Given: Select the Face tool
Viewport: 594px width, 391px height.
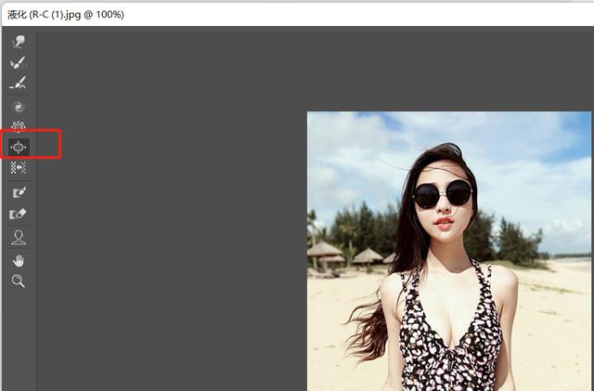Looking at the screenshot, I should pyautogui.click(x=19, y=238).
